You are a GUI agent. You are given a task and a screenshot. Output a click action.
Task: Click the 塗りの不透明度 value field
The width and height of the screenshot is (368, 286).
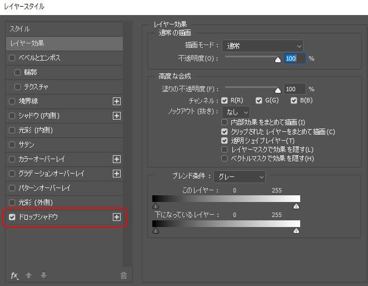click(295, 89)
